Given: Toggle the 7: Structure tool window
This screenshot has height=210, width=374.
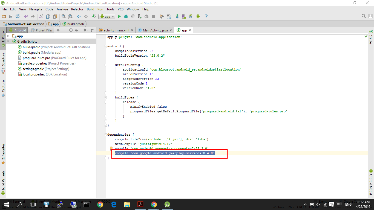Looking at the screenshot, I should pyautogui.click(x=3, y=63).
